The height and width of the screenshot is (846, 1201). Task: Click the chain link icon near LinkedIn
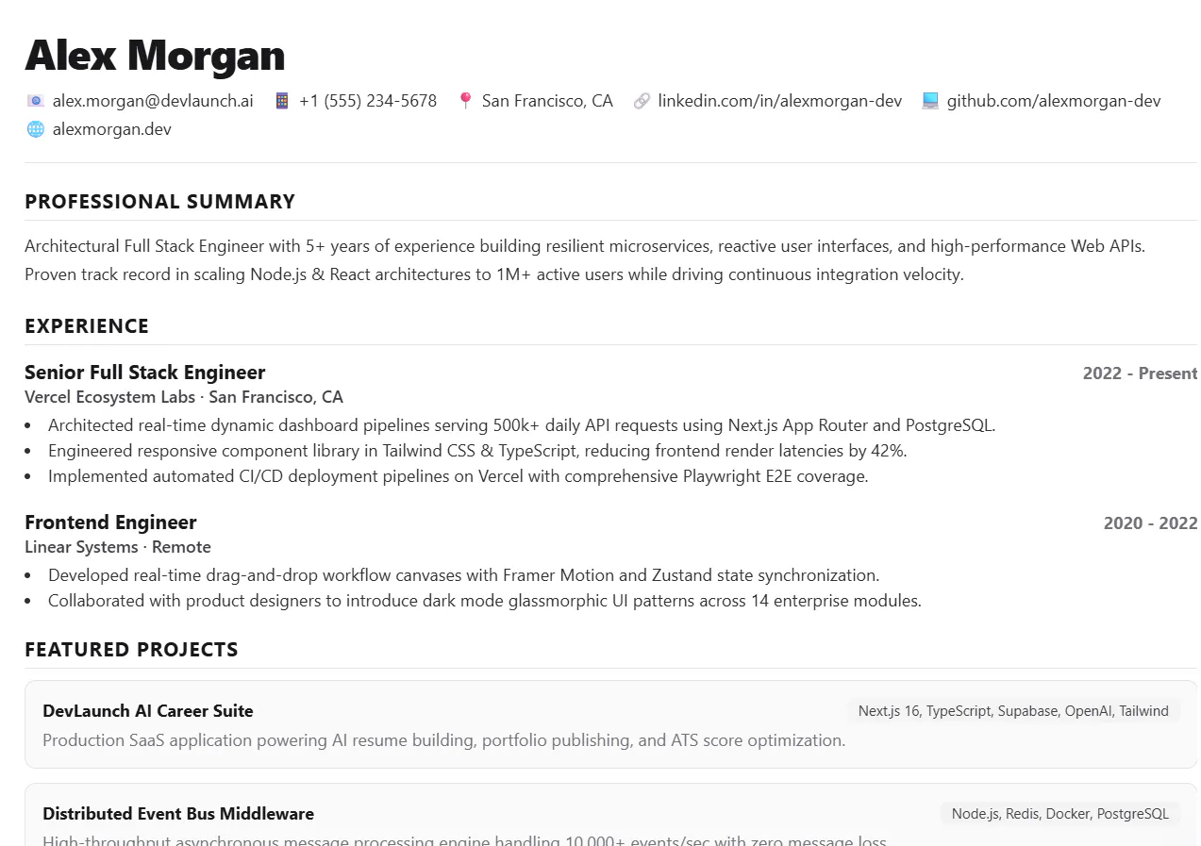[x=642, y=101]
